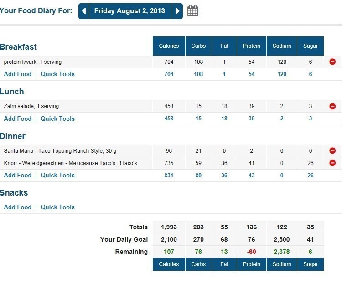Delete Knorr Mexicaanse Taco's entry

pyautogui.click(x=332, y=163)
